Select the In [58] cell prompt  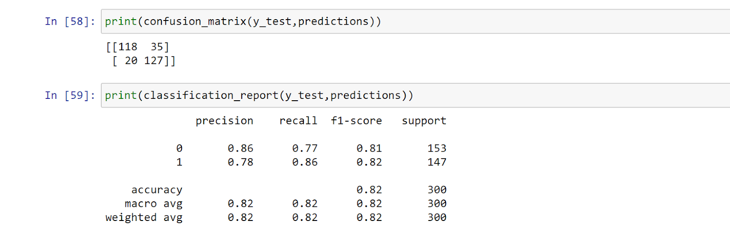coord(70,21)
